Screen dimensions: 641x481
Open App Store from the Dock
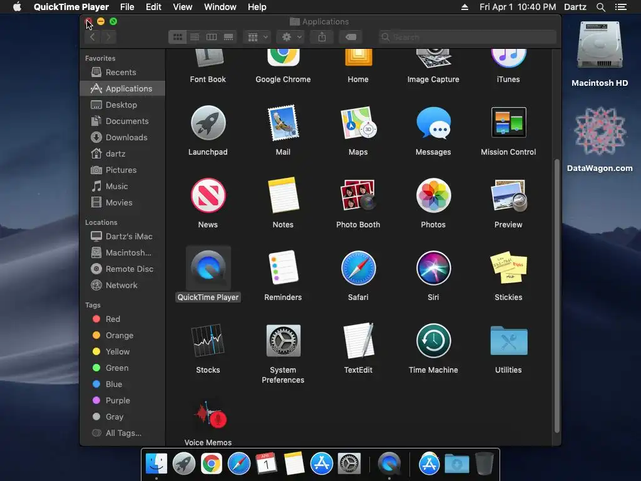point(322,464)
